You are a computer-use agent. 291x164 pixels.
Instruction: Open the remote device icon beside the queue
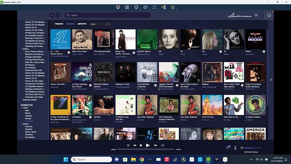click(235, 148)
